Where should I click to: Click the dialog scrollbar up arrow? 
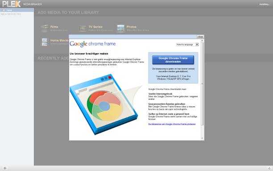(202, 41)
